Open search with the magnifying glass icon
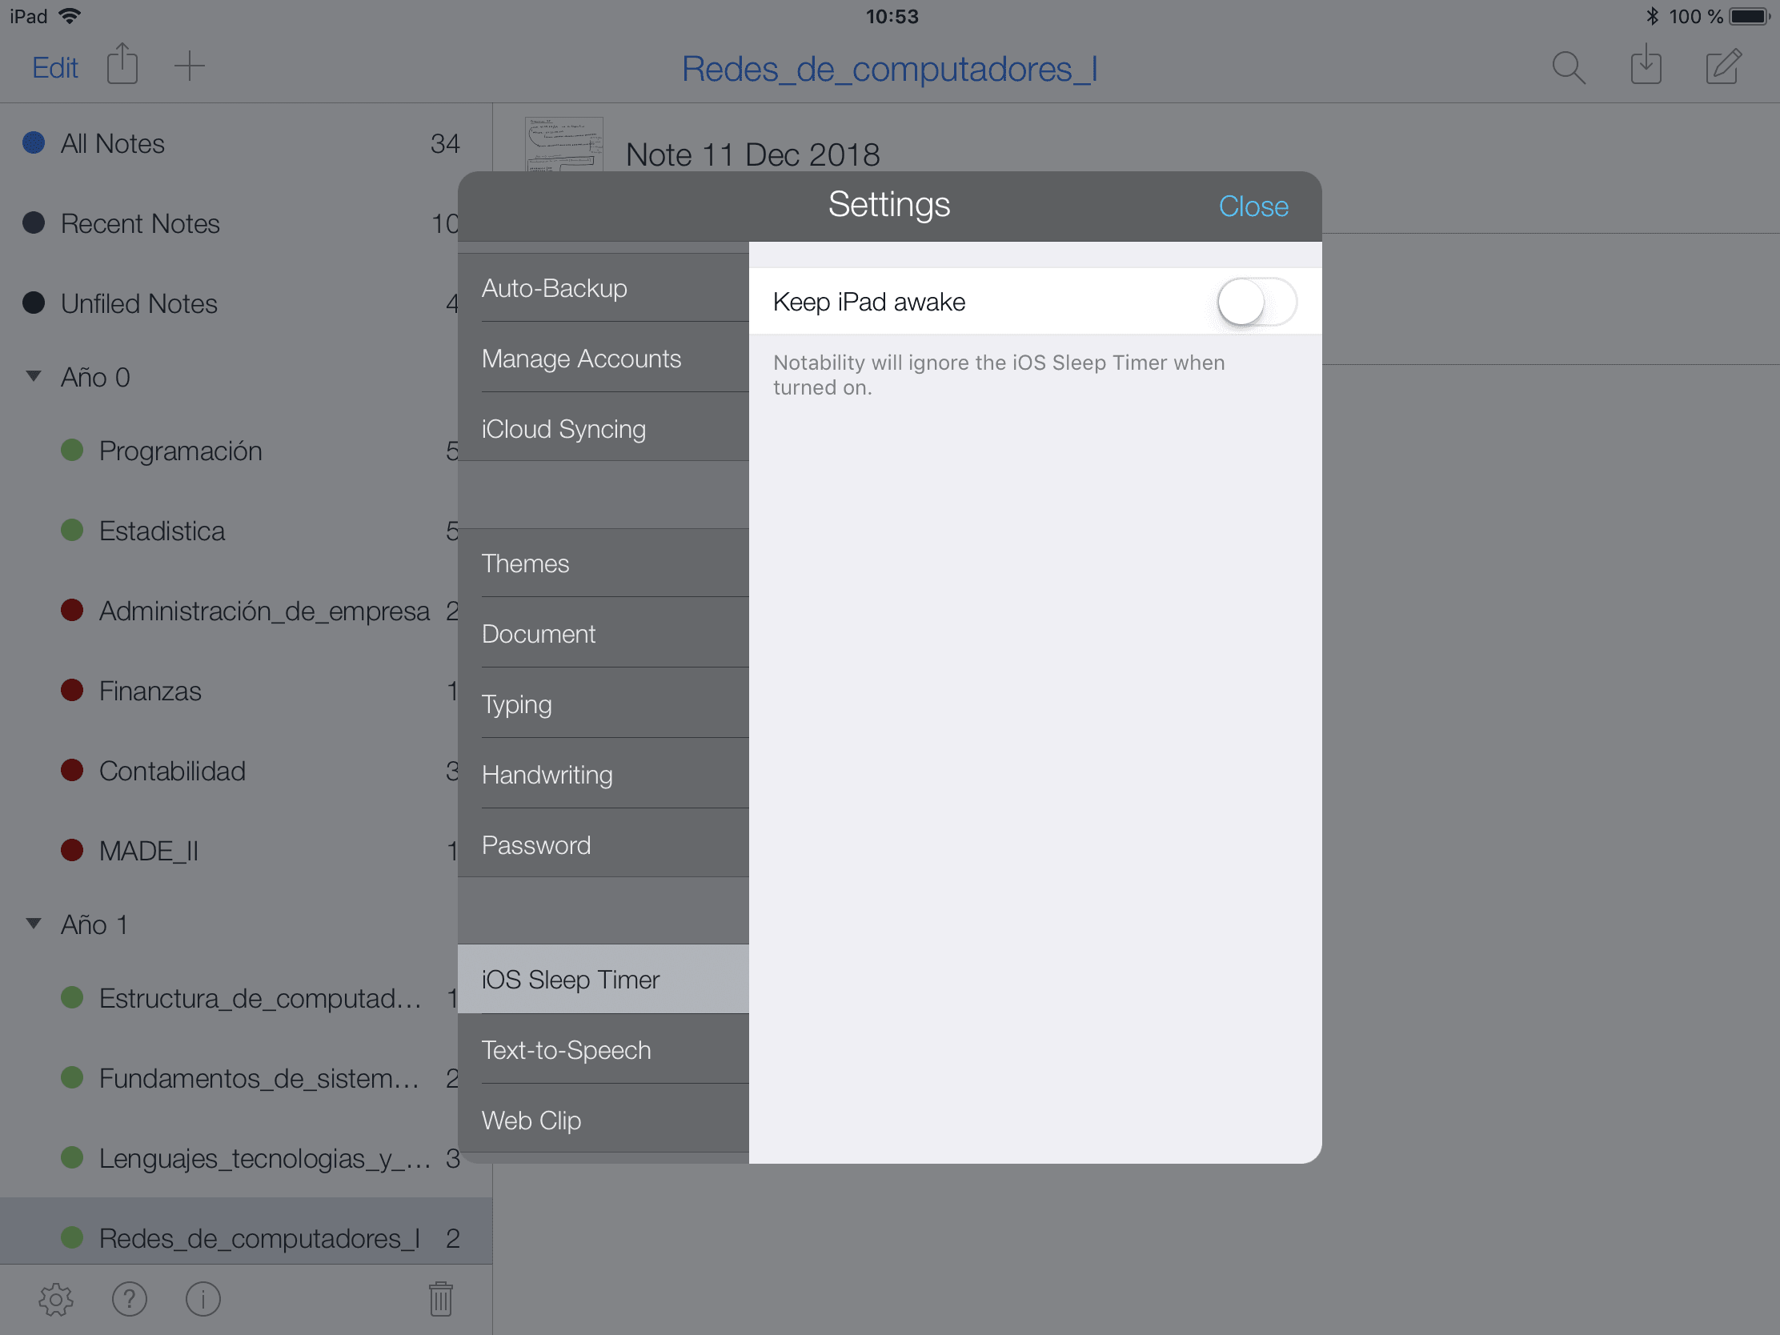Image resolution: width=1780 pixels, height=1335 pixels. coord(1568,67)
